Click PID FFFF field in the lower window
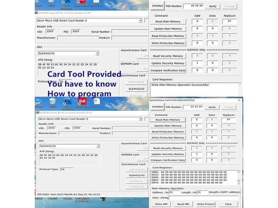Viewport: 278px width, 208px height. pos(77,128)
